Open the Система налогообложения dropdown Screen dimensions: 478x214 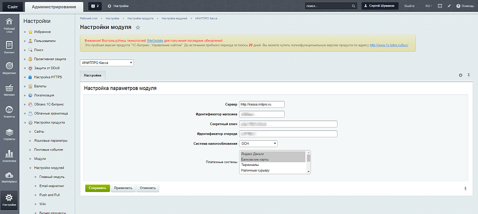pyautogui.click(x=259, y=143)
